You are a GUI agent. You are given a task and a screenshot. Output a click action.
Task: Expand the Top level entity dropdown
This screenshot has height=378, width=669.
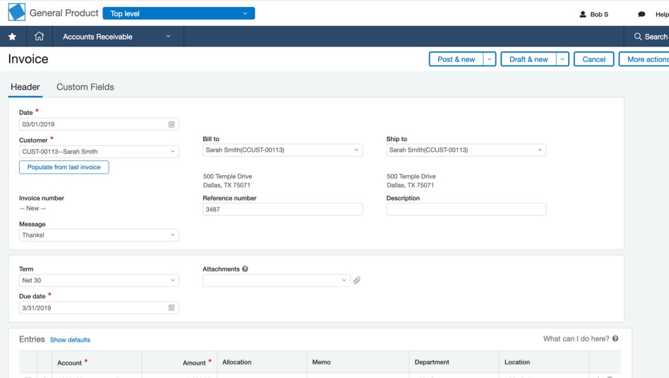point(179,13)
